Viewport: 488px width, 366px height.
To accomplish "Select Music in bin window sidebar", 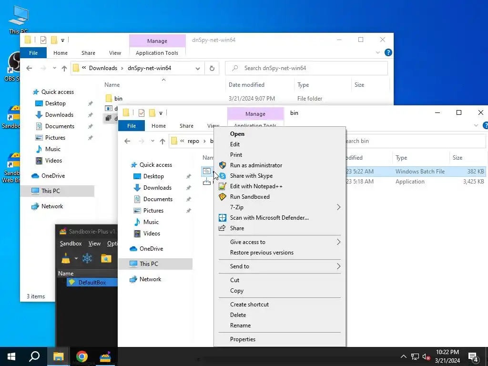I will coord(151,222).
